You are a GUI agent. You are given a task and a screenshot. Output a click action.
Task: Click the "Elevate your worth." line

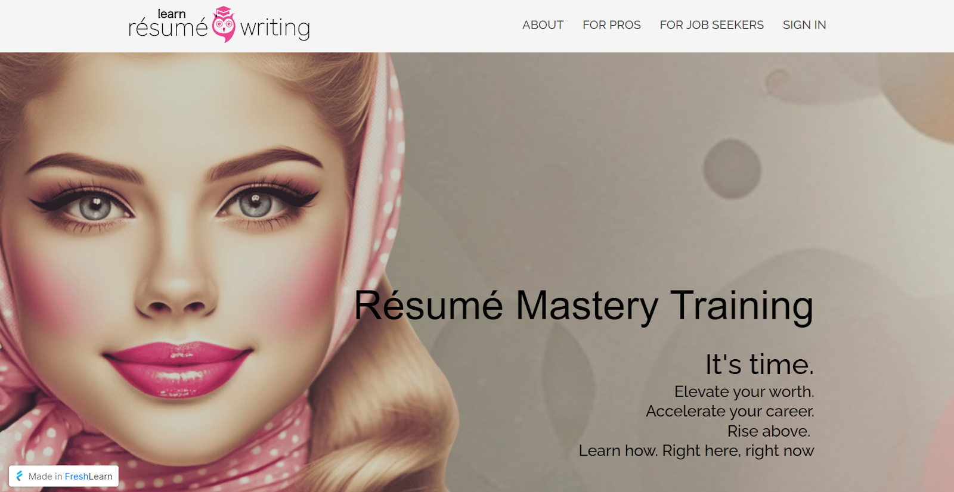pos(744,391)
